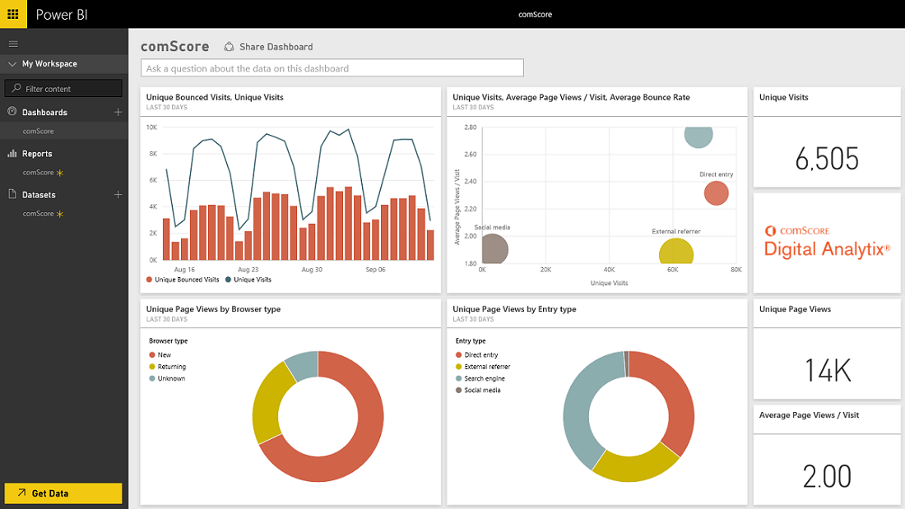
Task: Open Unique Bounced Visits tile title
Action: [215, 97]
